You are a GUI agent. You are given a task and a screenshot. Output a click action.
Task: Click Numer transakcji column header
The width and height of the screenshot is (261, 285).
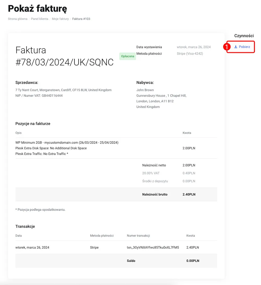pos(138,236)
